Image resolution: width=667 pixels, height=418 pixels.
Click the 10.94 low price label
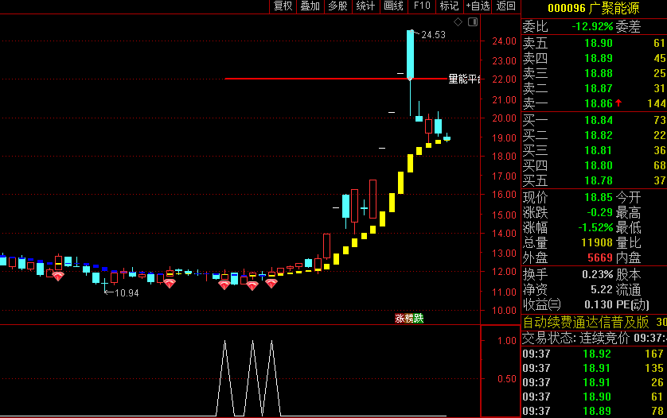coord(127,293)
